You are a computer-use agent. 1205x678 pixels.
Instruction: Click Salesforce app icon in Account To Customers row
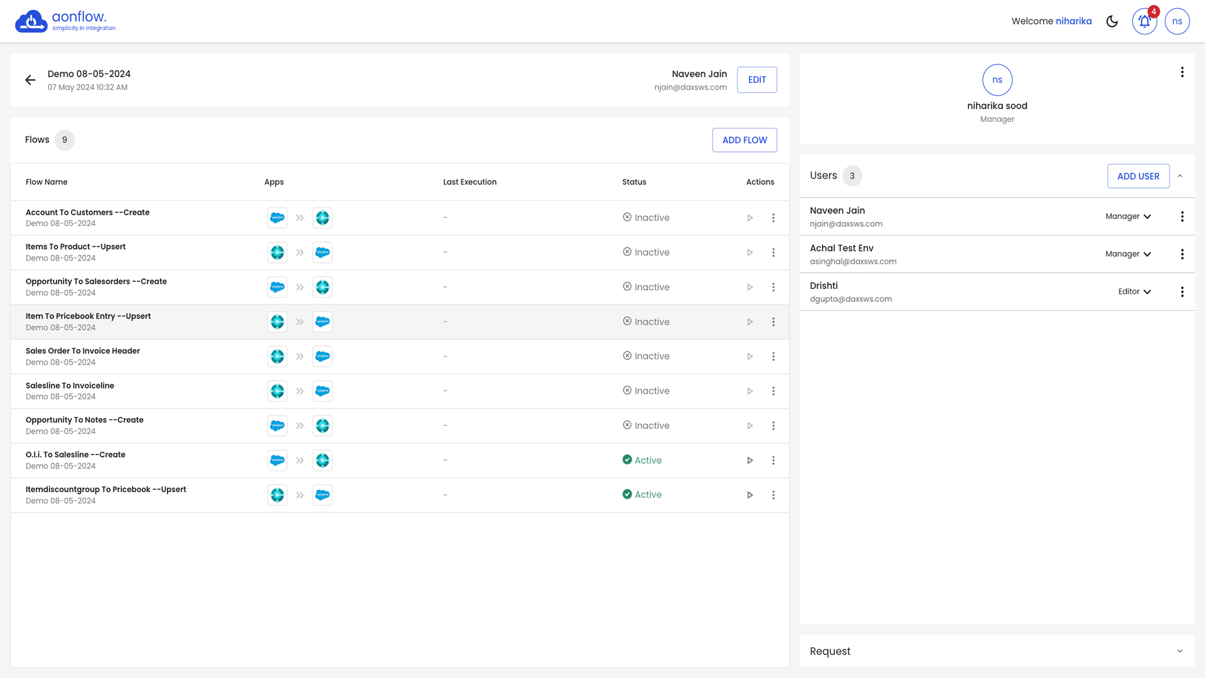click(x=277, y=218)
